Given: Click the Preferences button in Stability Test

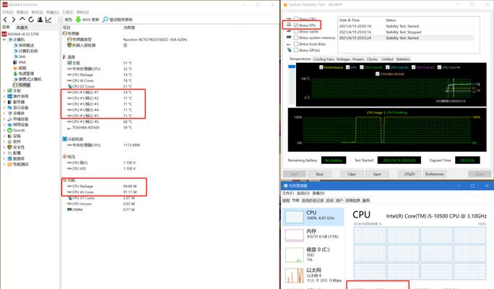Looking at the screenshot, I should 435,174.
